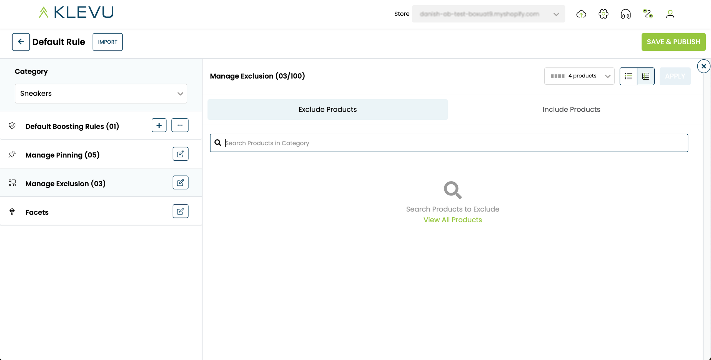Screen dimensions: 711x360
Task: Switch to grid view layout
Action: point(646,76)
